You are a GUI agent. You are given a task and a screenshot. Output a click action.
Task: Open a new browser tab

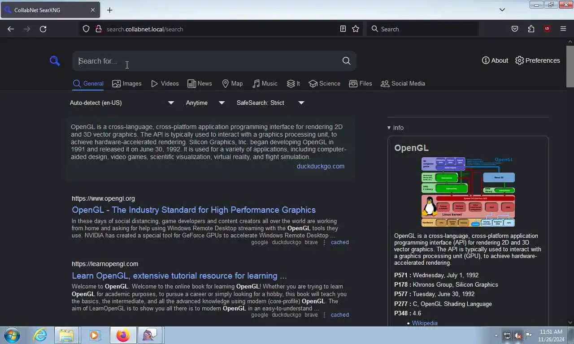tap(110, 10)
